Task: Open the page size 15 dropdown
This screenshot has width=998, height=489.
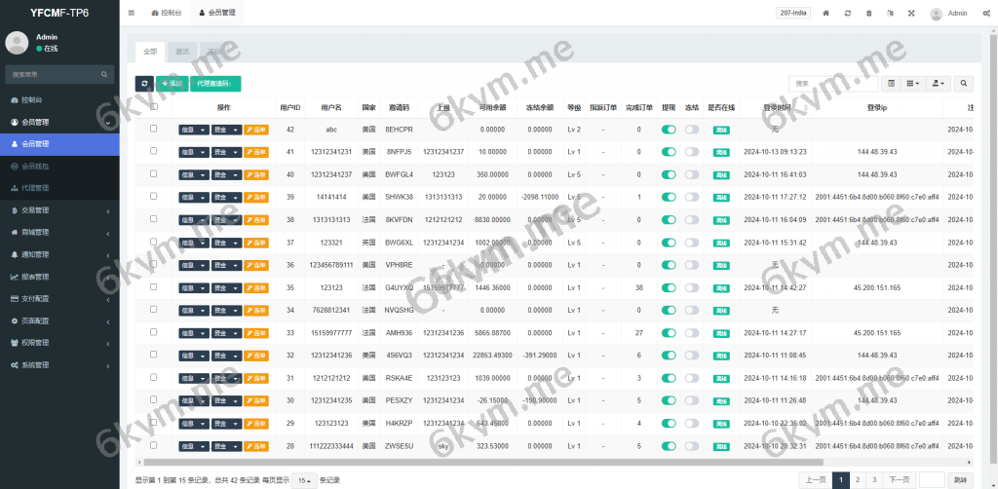Action: point(305,480)
